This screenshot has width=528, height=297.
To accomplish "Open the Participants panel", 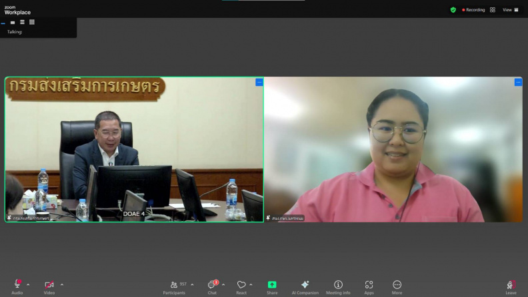I will tap(175, 287).
